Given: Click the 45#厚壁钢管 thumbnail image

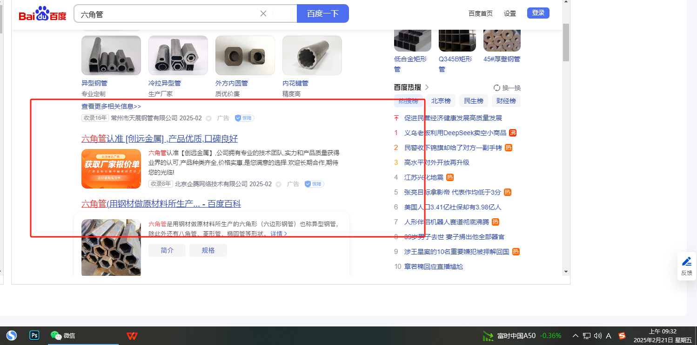Looking at the screenshot, I should coord(502,40).
